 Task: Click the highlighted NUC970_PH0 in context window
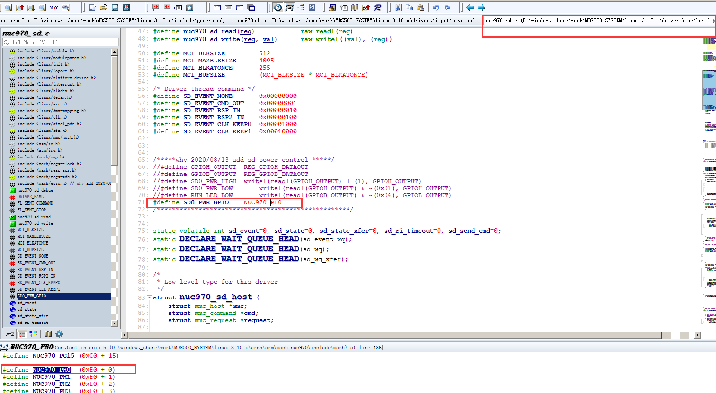pyautogui.click(x=51, y=370)
